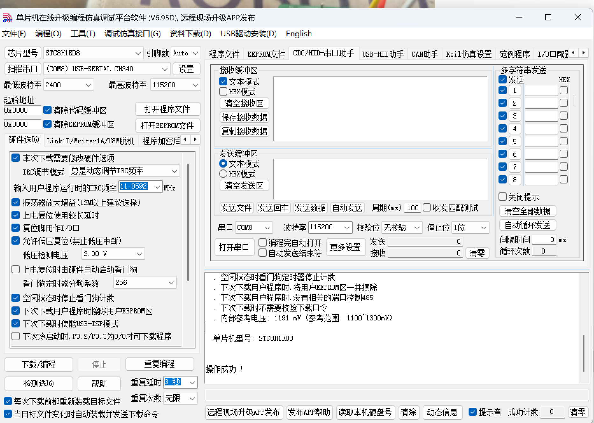Screen dimensions: 594x423
Task: Open the Link1D/Writer1A/U8W脱机 tab
Action: coord(91,141)
